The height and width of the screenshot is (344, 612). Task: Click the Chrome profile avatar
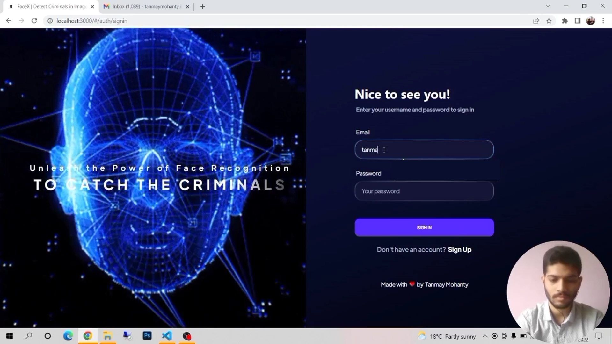click(591, 21)
